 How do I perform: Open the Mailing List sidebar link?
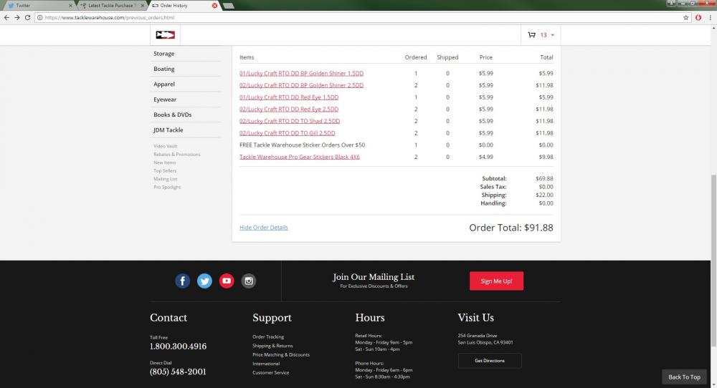pyautogui.click(x=165, y=179)
